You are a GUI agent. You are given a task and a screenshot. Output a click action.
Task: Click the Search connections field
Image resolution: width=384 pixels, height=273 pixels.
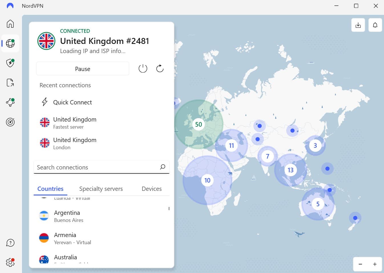[x=102, y=167]
